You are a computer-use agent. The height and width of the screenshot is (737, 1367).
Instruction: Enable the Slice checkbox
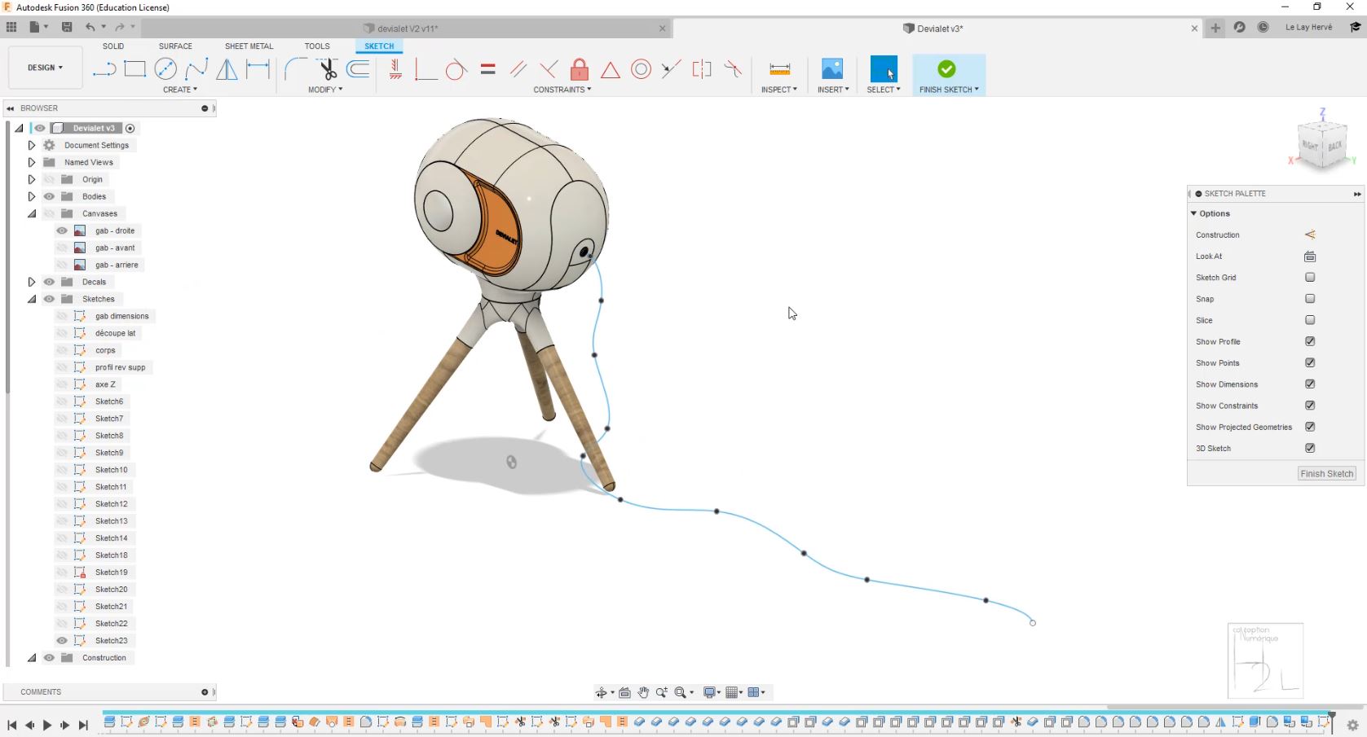click(x=1310, y=320)
